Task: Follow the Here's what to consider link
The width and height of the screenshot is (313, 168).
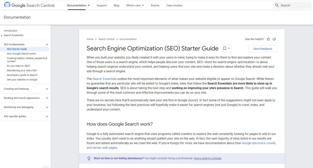Action: click(x=208, y=158)
